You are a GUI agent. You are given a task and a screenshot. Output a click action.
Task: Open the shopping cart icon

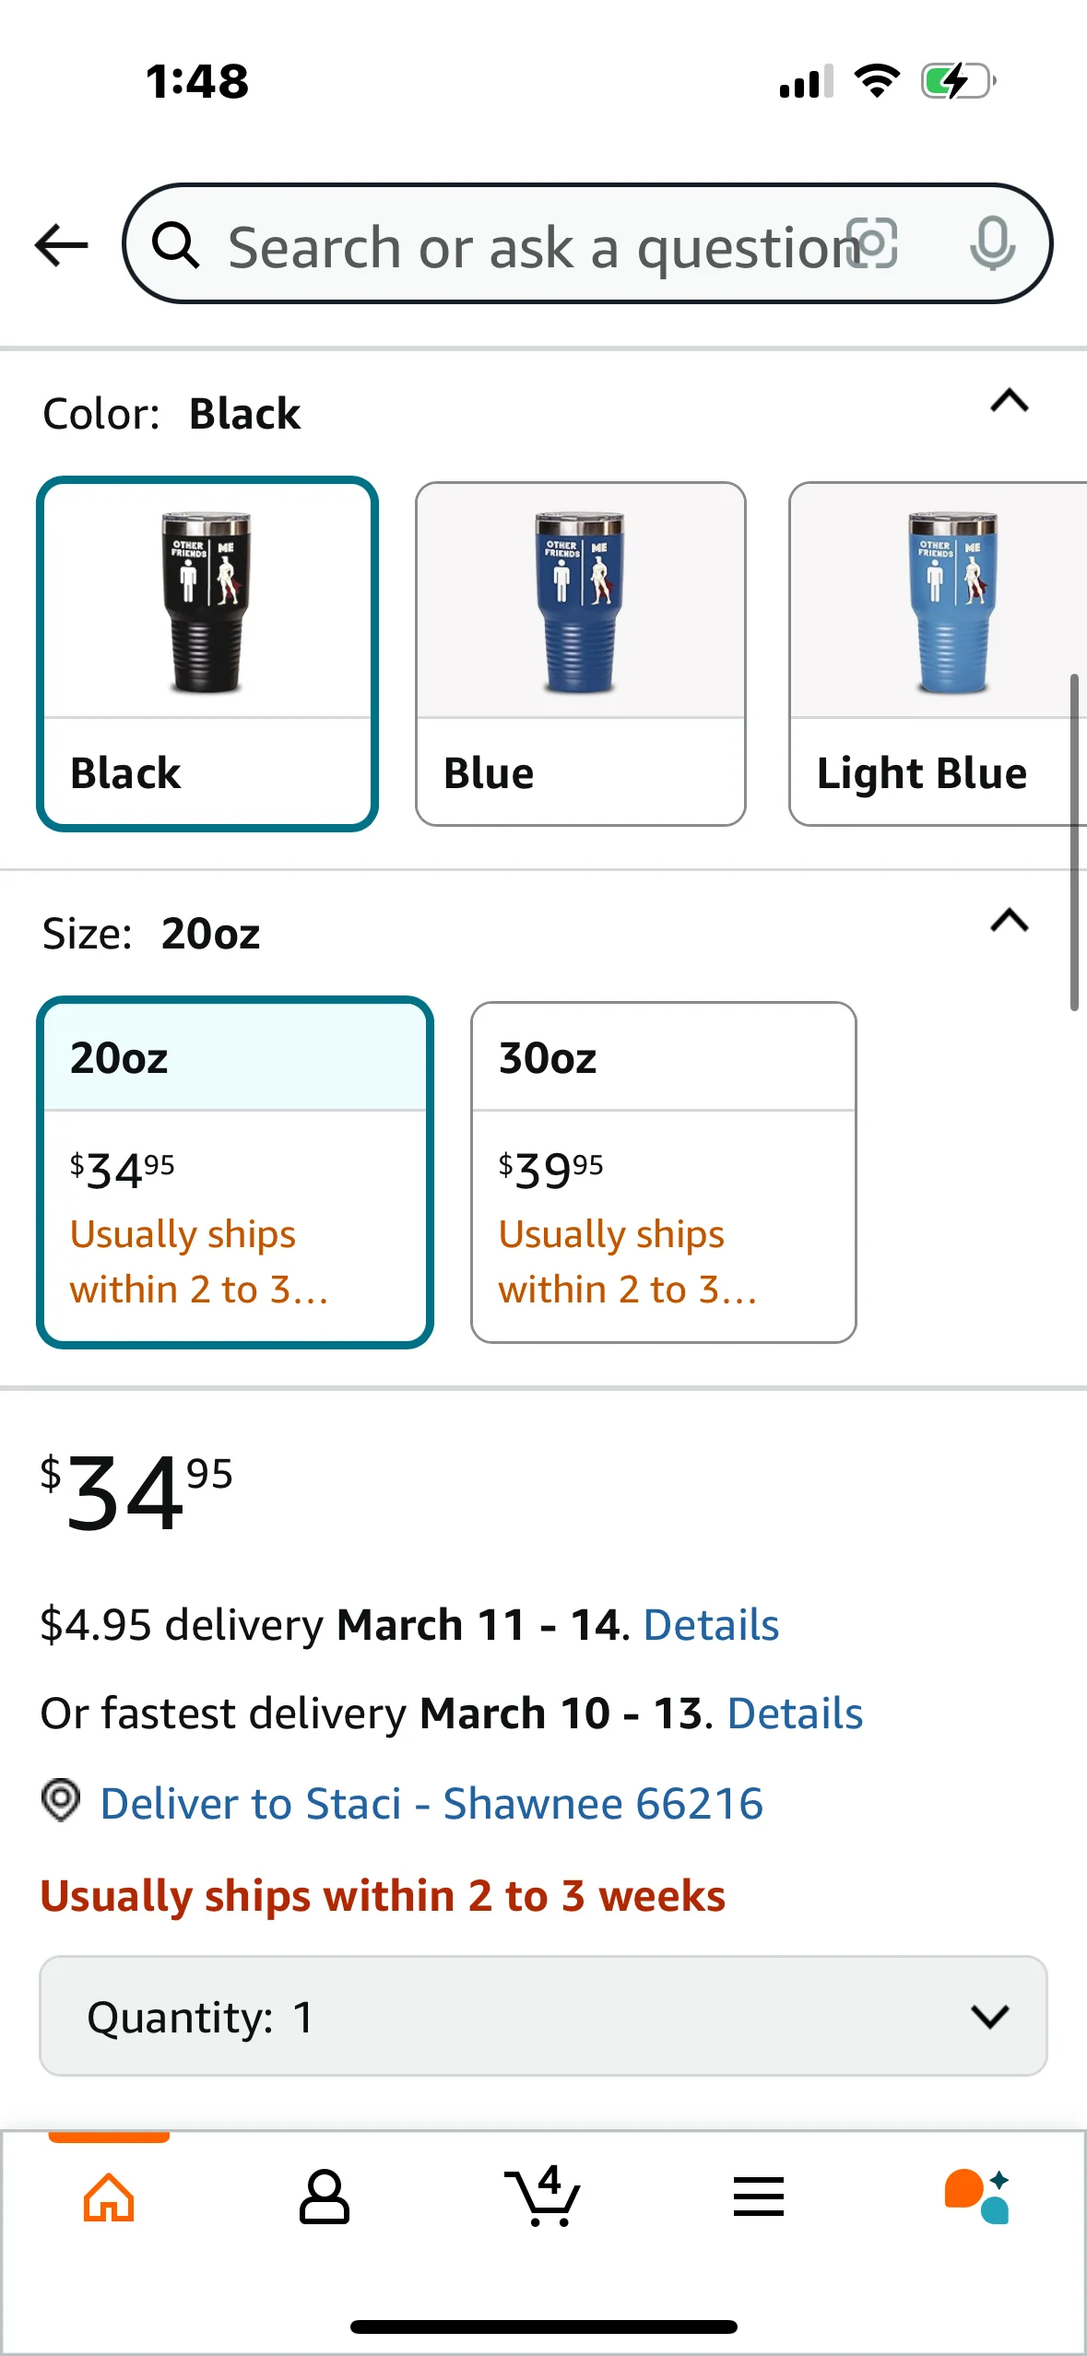[542, 2197]
